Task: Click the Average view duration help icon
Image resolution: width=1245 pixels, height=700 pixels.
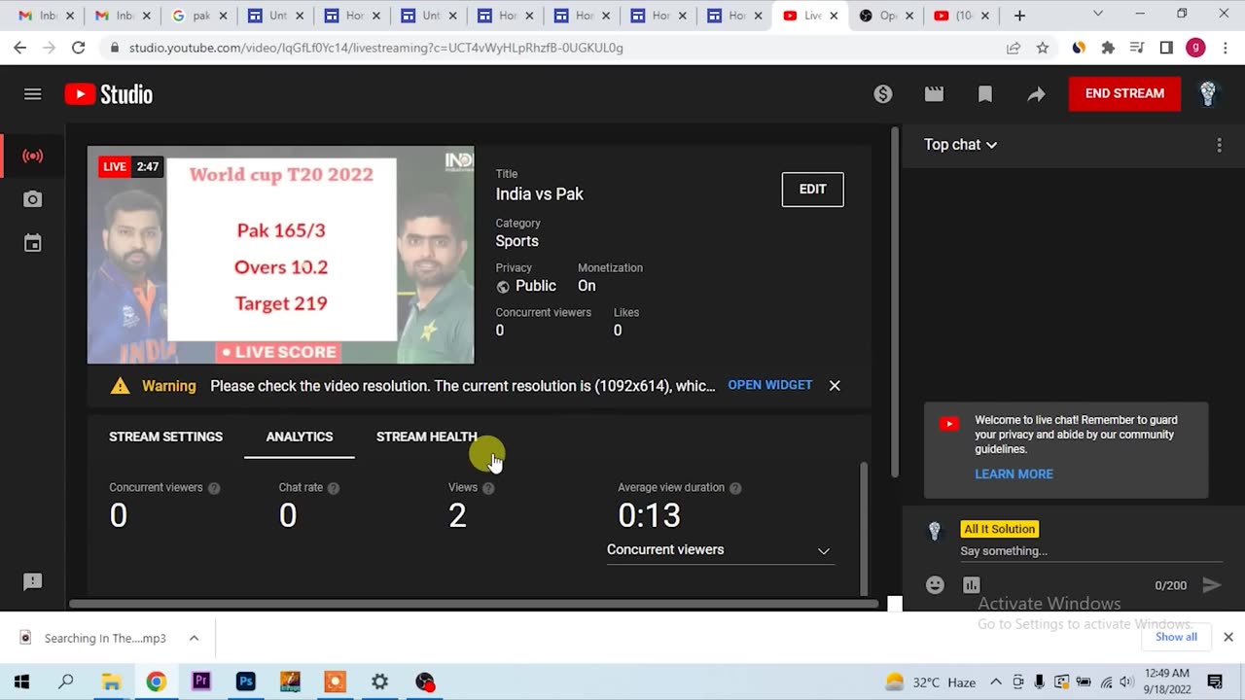Action: coord(735,488)
